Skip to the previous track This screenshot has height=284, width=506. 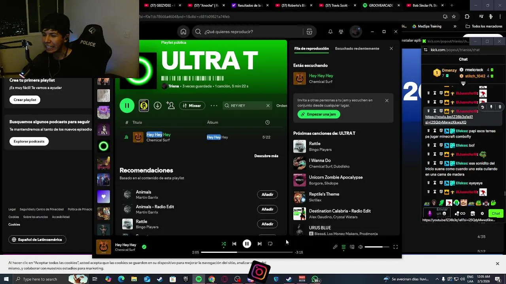click(234, 244)
